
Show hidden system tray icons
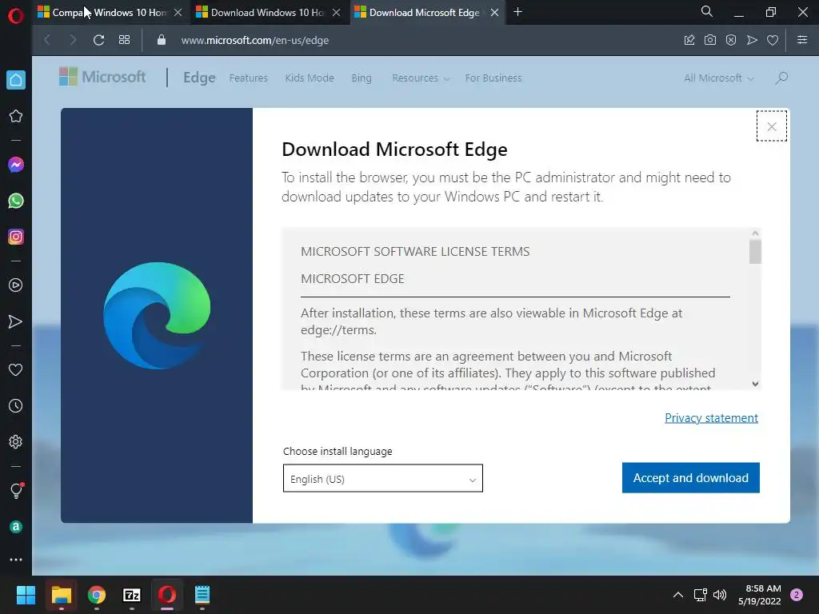click(x=678, y=595)
